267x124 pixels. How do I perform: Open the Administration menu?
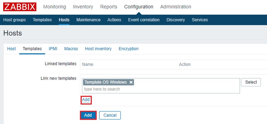176,7
